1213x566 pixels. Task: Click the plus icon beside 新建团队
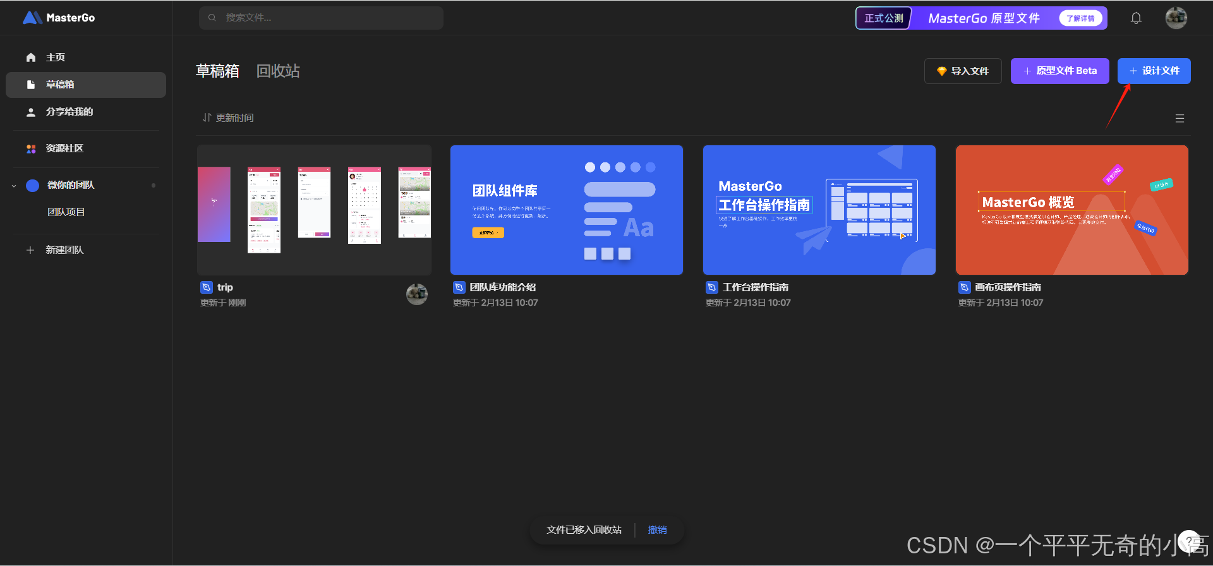[30, 250]
